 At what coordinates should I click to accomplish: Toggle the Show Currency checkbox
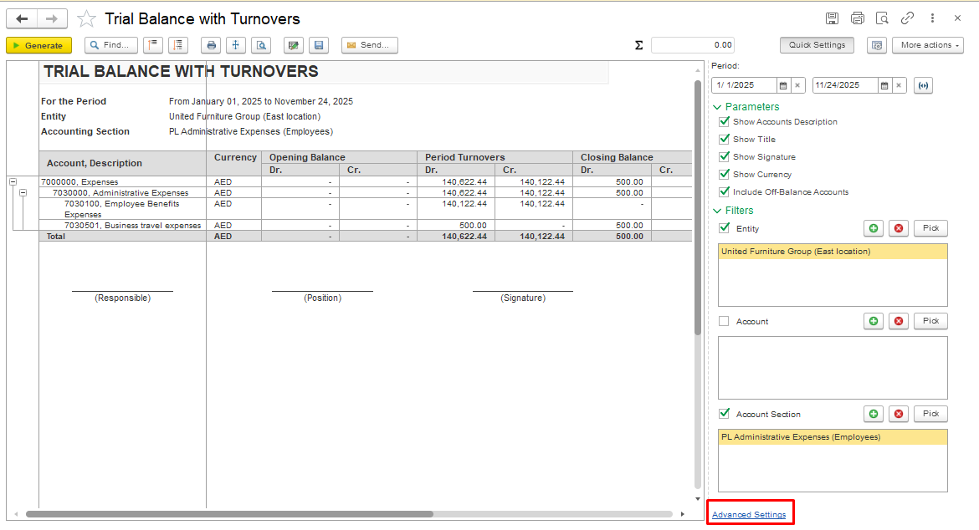click(x=725, y=175)
